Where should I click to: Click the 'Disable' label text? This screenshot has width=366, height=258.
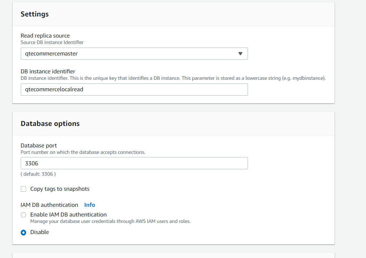40,232
